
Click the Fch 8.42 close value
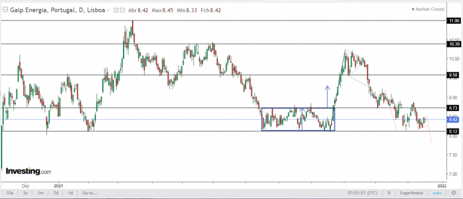click(211, 11)
